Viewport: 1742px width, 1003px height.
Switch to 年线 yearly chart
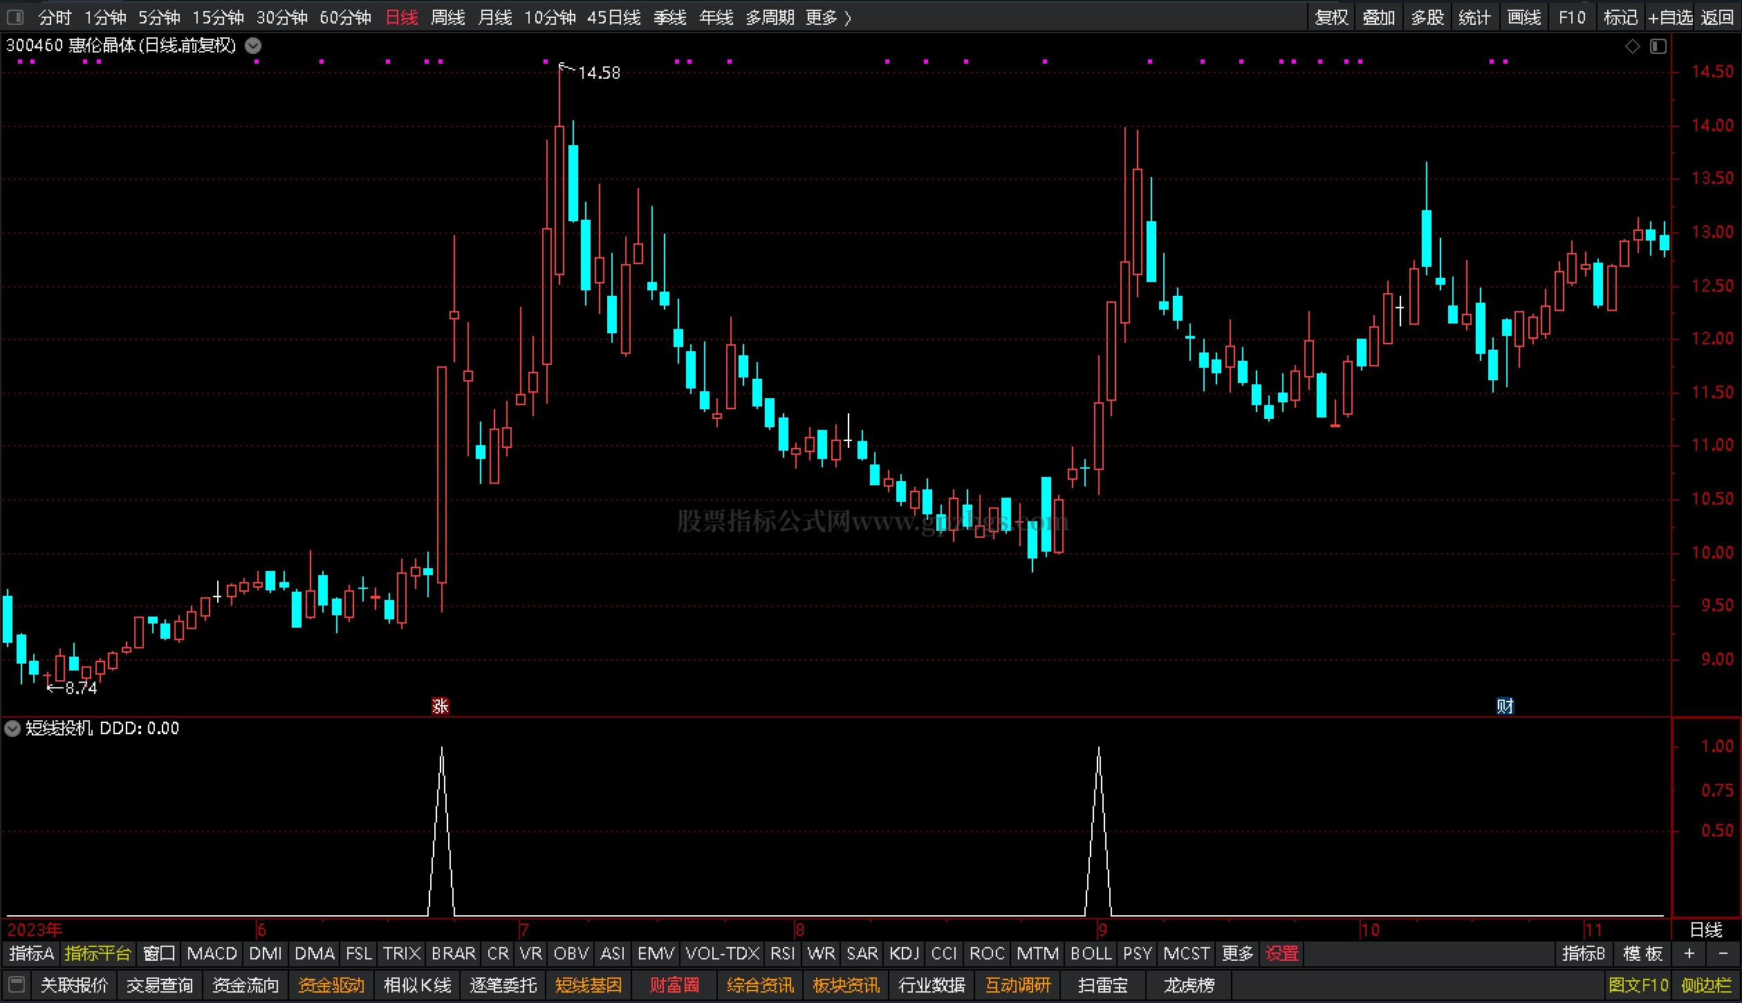pyautogui.click(x=716, y=17)
